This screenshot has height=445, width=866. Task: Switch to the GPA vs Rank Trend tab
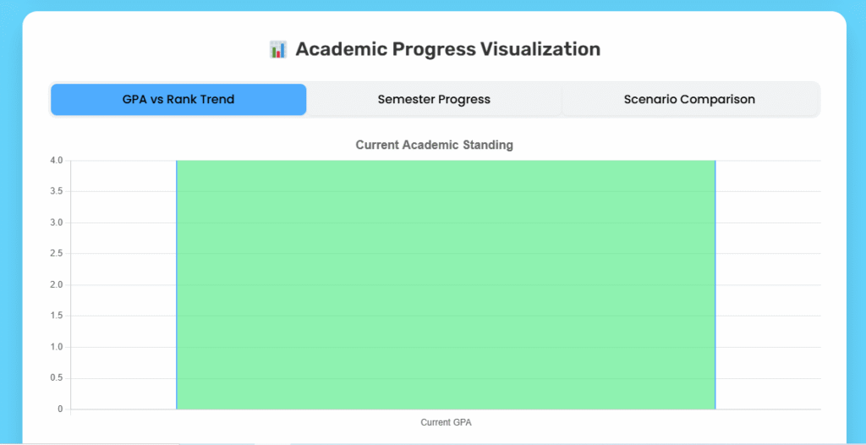(178, 99)
